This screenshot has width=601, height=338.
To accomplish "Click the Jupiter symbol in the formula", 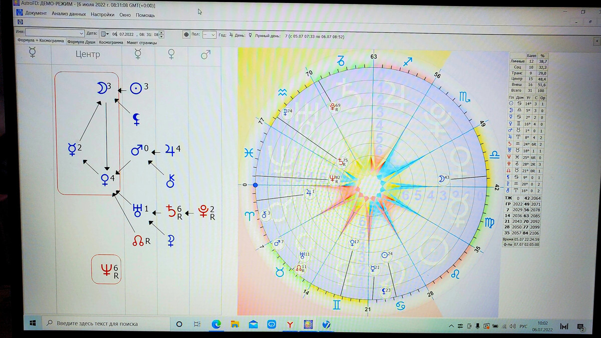I will 170,150.
